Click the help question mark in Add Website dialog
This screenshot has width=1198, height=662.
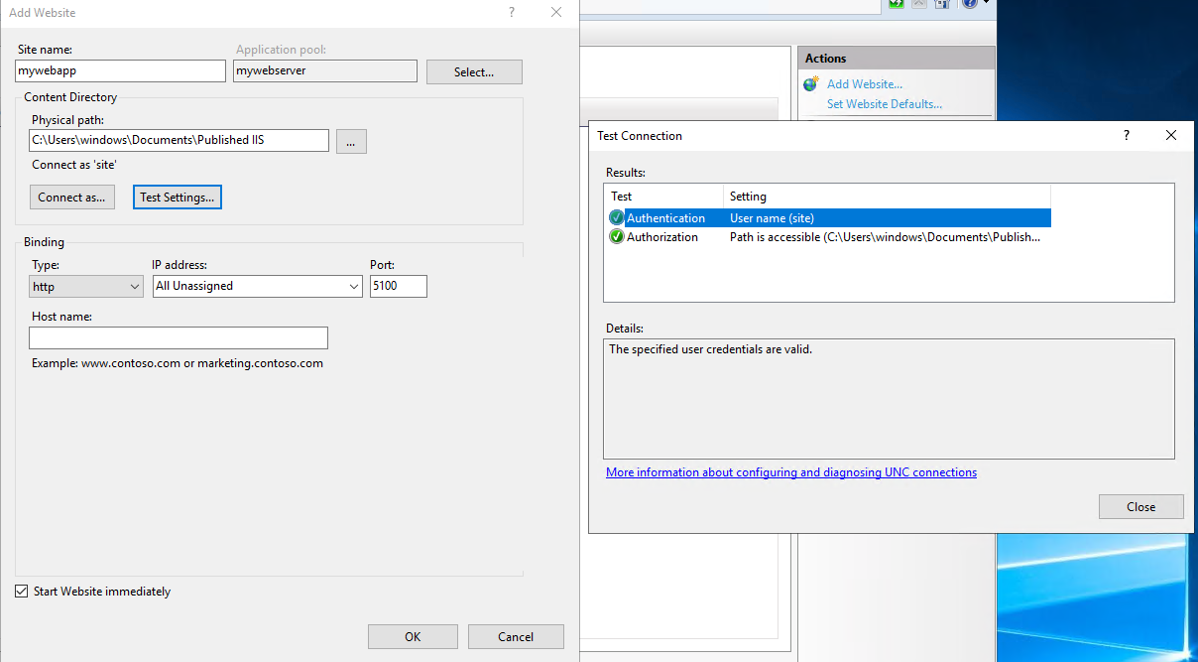point(512,12)
